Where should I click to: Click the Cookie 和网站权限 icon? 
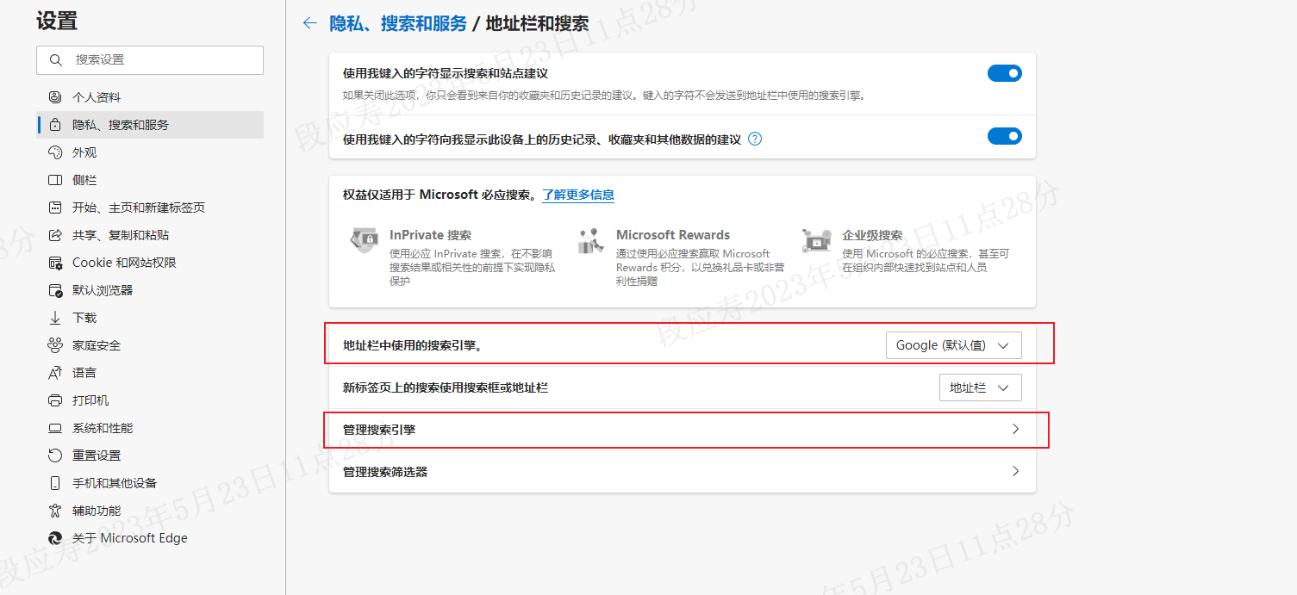[55, 263]
